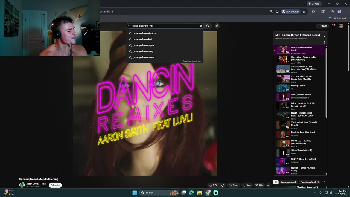
Task: Click the YouTube search magnifier button
Action: (208, 26)
